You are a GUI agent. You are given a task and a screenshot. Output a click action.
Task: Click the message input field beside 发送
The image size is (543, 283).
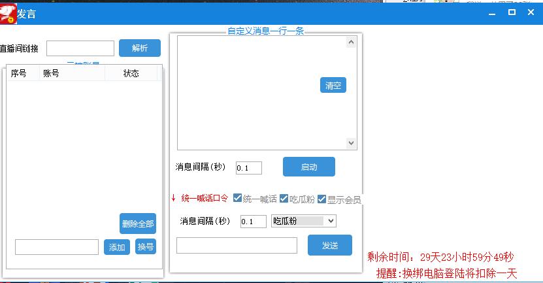(237, 245)
